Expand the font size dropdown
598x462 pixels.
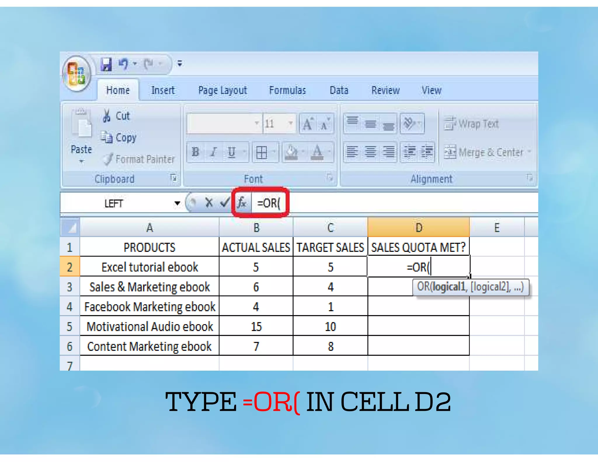click(x=290, y=123)
